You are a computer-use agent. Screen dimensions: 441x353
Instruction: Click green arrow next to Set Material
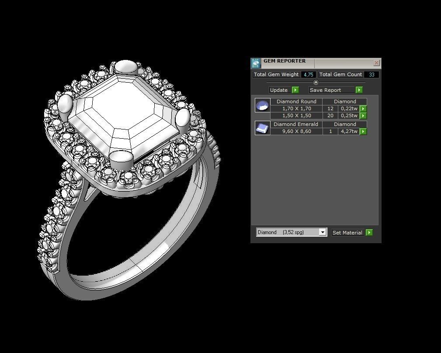369,233
